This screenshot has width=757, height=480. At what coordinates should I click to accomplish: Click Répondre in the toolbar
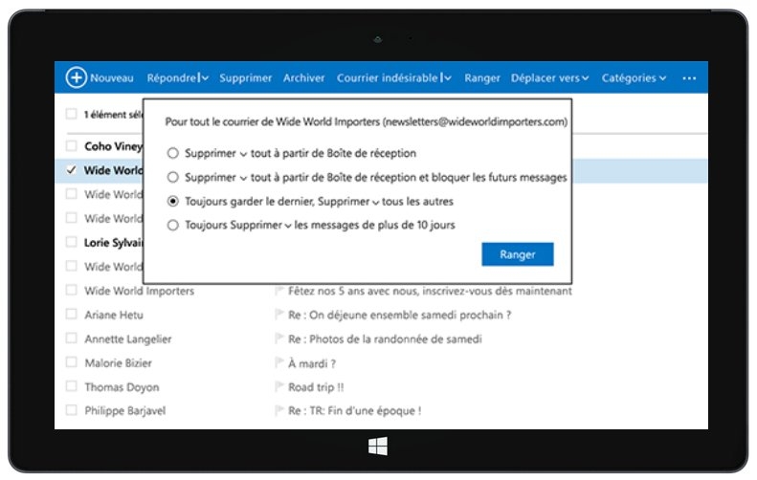coord(172,78)
